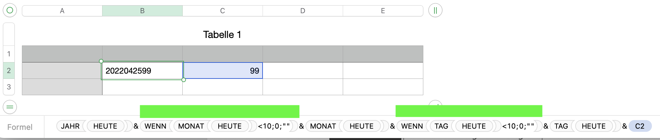
Task: Select column C header
Action: (223, 11)
